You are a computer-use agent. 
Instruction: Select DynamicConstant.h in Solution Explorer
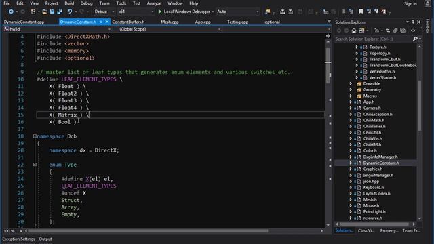pyautogui.click(x=381, y=163)
